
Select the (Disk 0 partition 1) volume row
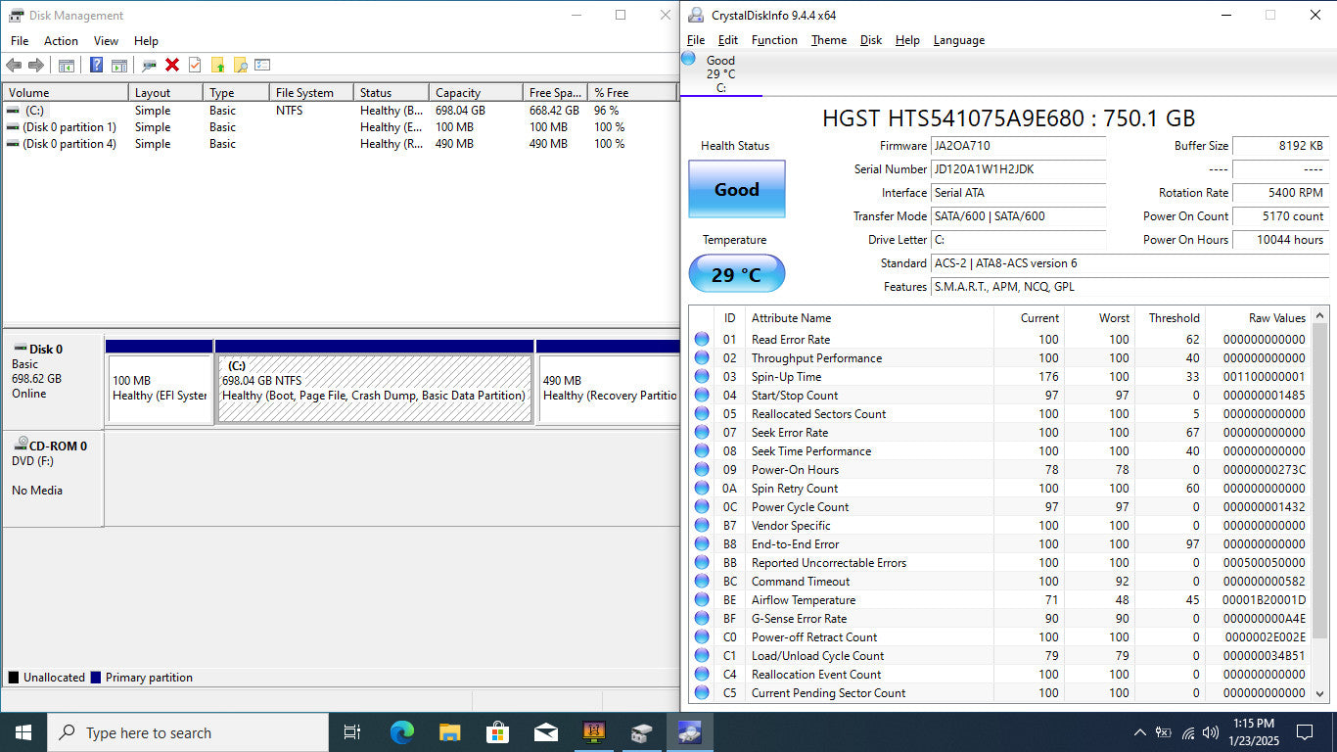340,127
